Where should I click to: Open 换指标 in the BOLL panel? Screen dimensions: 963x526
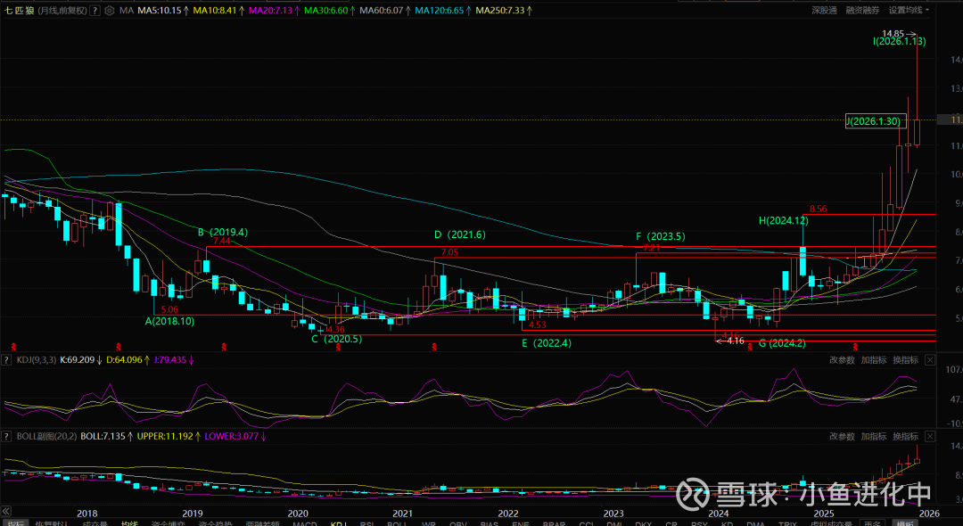905,437
